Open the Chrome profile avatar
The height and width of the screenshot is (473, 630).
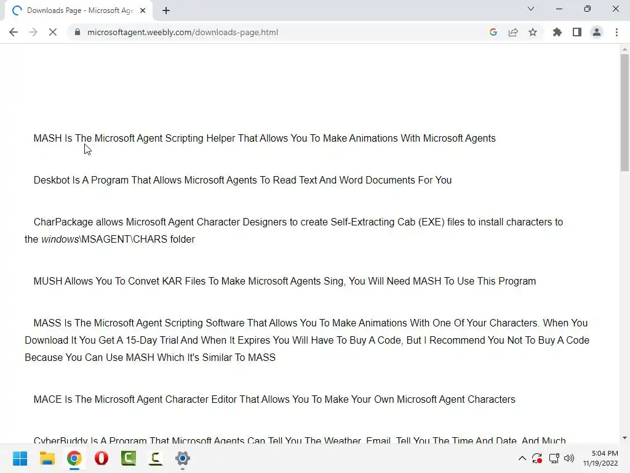(x=597, y=32)
